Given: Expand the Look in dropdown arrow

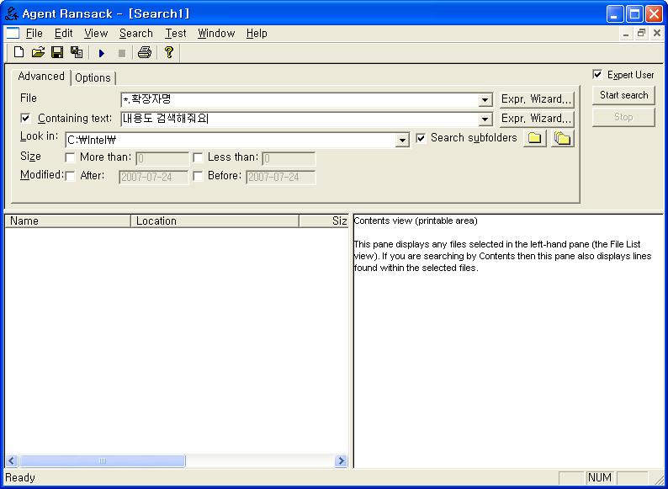Looking at the screenshot, I should [x=402, y=140].
